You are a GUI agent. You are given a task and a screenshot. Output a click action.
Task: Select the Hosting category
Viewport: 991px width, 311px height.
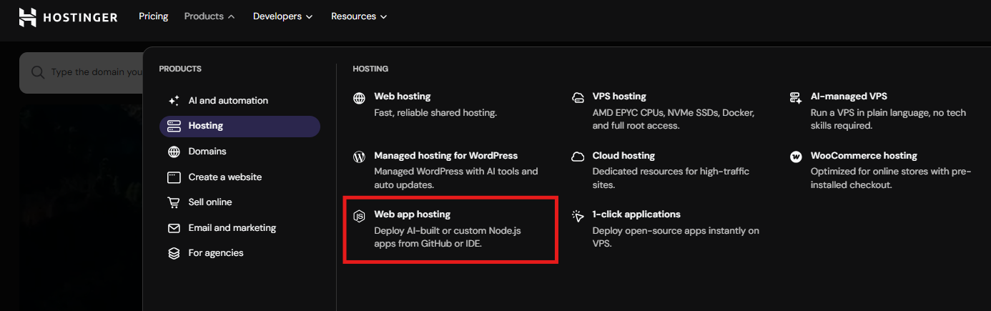coord(240,126)
